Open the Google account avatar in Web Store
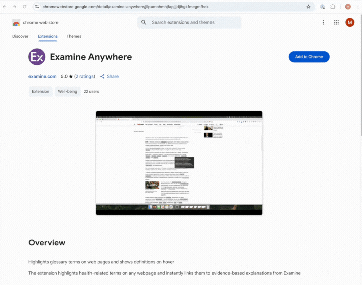 pos(350,22)
